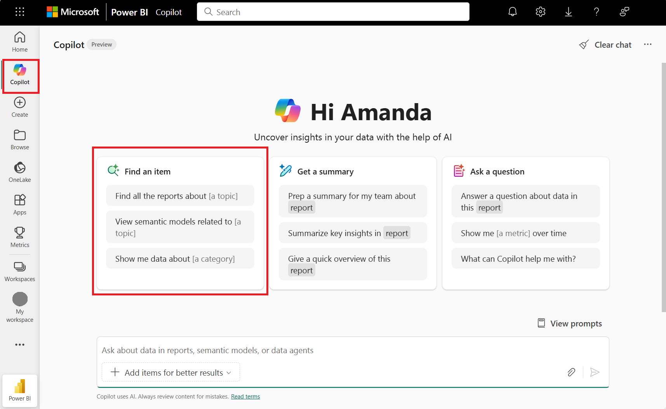Select 'Prep a summary for my team' prompt
Image resolution: width=666 pixels, height=409 pixels.
coord(353,202)
